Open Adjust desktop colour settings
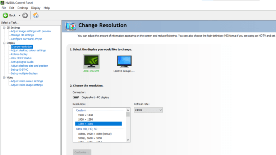276x155 pixels. [x=28, y=51]
